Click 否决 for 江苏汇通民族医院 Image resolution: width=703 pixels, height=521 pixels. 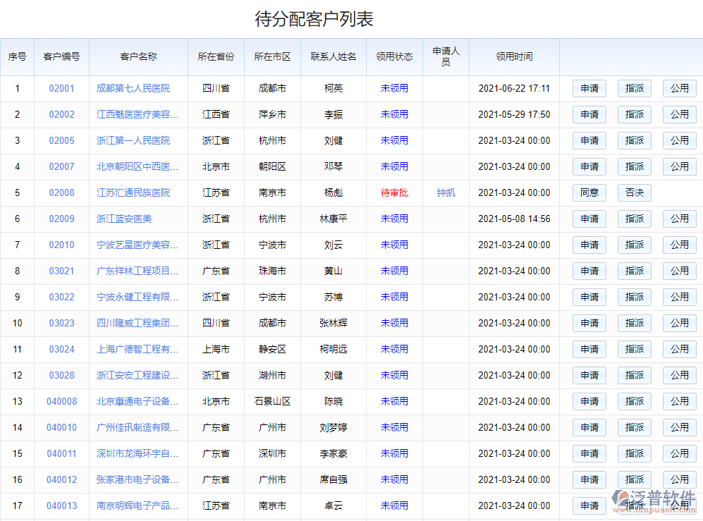pos(634,192)
